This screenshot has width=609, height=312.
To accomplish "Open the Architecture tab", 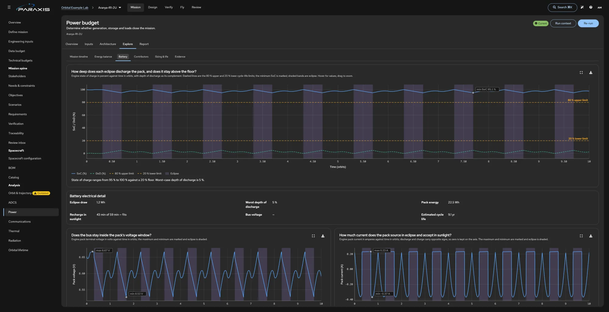I will (x=108, y=44).
